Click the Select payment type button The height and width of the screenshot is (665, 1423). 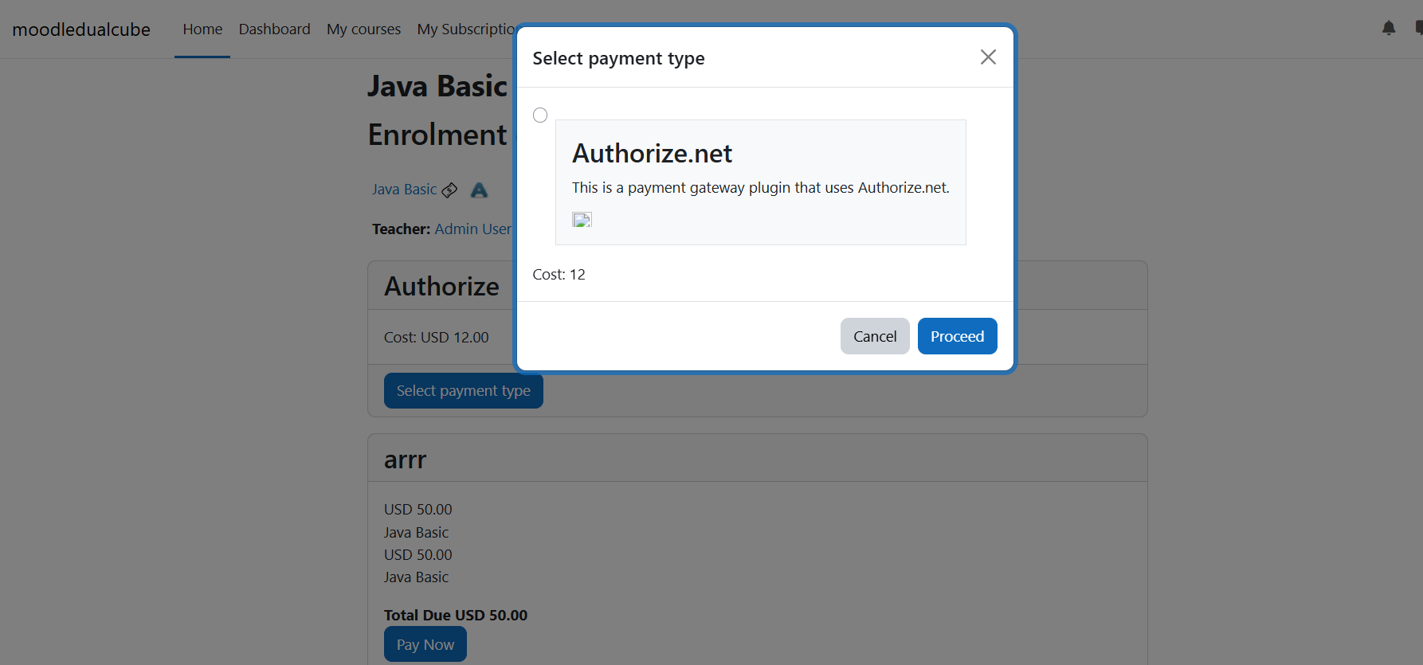[x=464, y=391]
